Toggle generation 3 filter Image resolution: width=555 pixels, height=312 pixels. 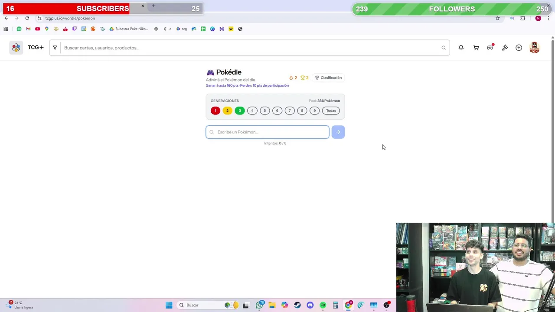coord(240,110)
